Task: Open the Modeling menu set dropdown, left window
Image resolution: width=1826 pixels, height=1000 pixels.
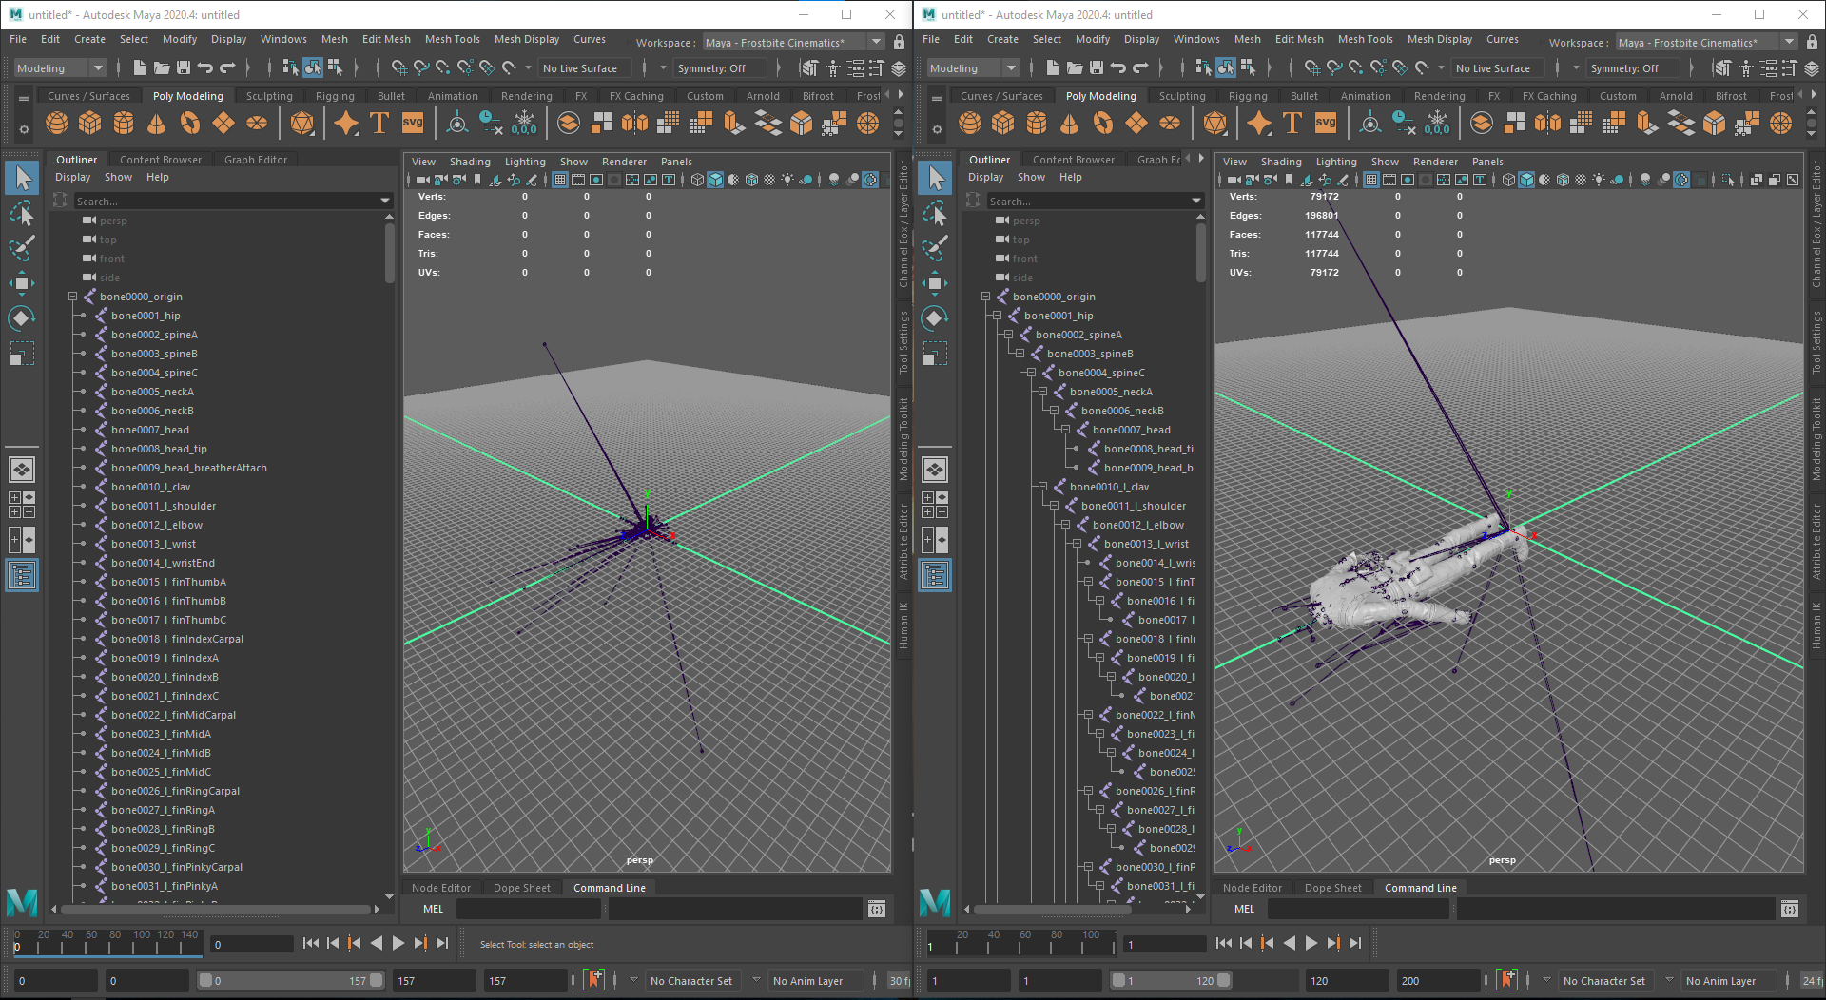Action: (59, 67)
